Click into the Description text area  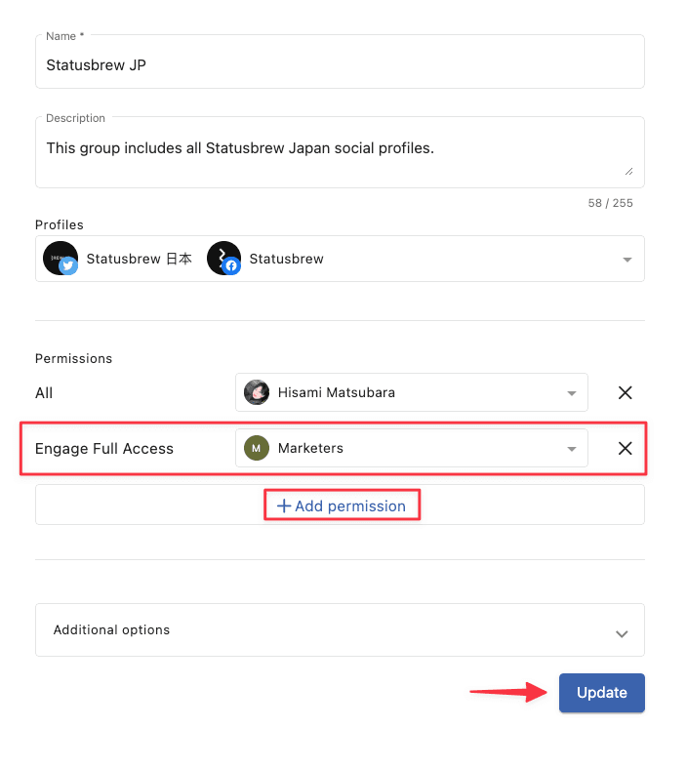tap(340, 152)
